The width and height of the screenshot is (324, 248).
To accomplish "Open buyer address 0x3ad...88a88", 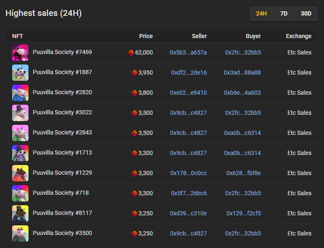I will [x=242, y=72].
